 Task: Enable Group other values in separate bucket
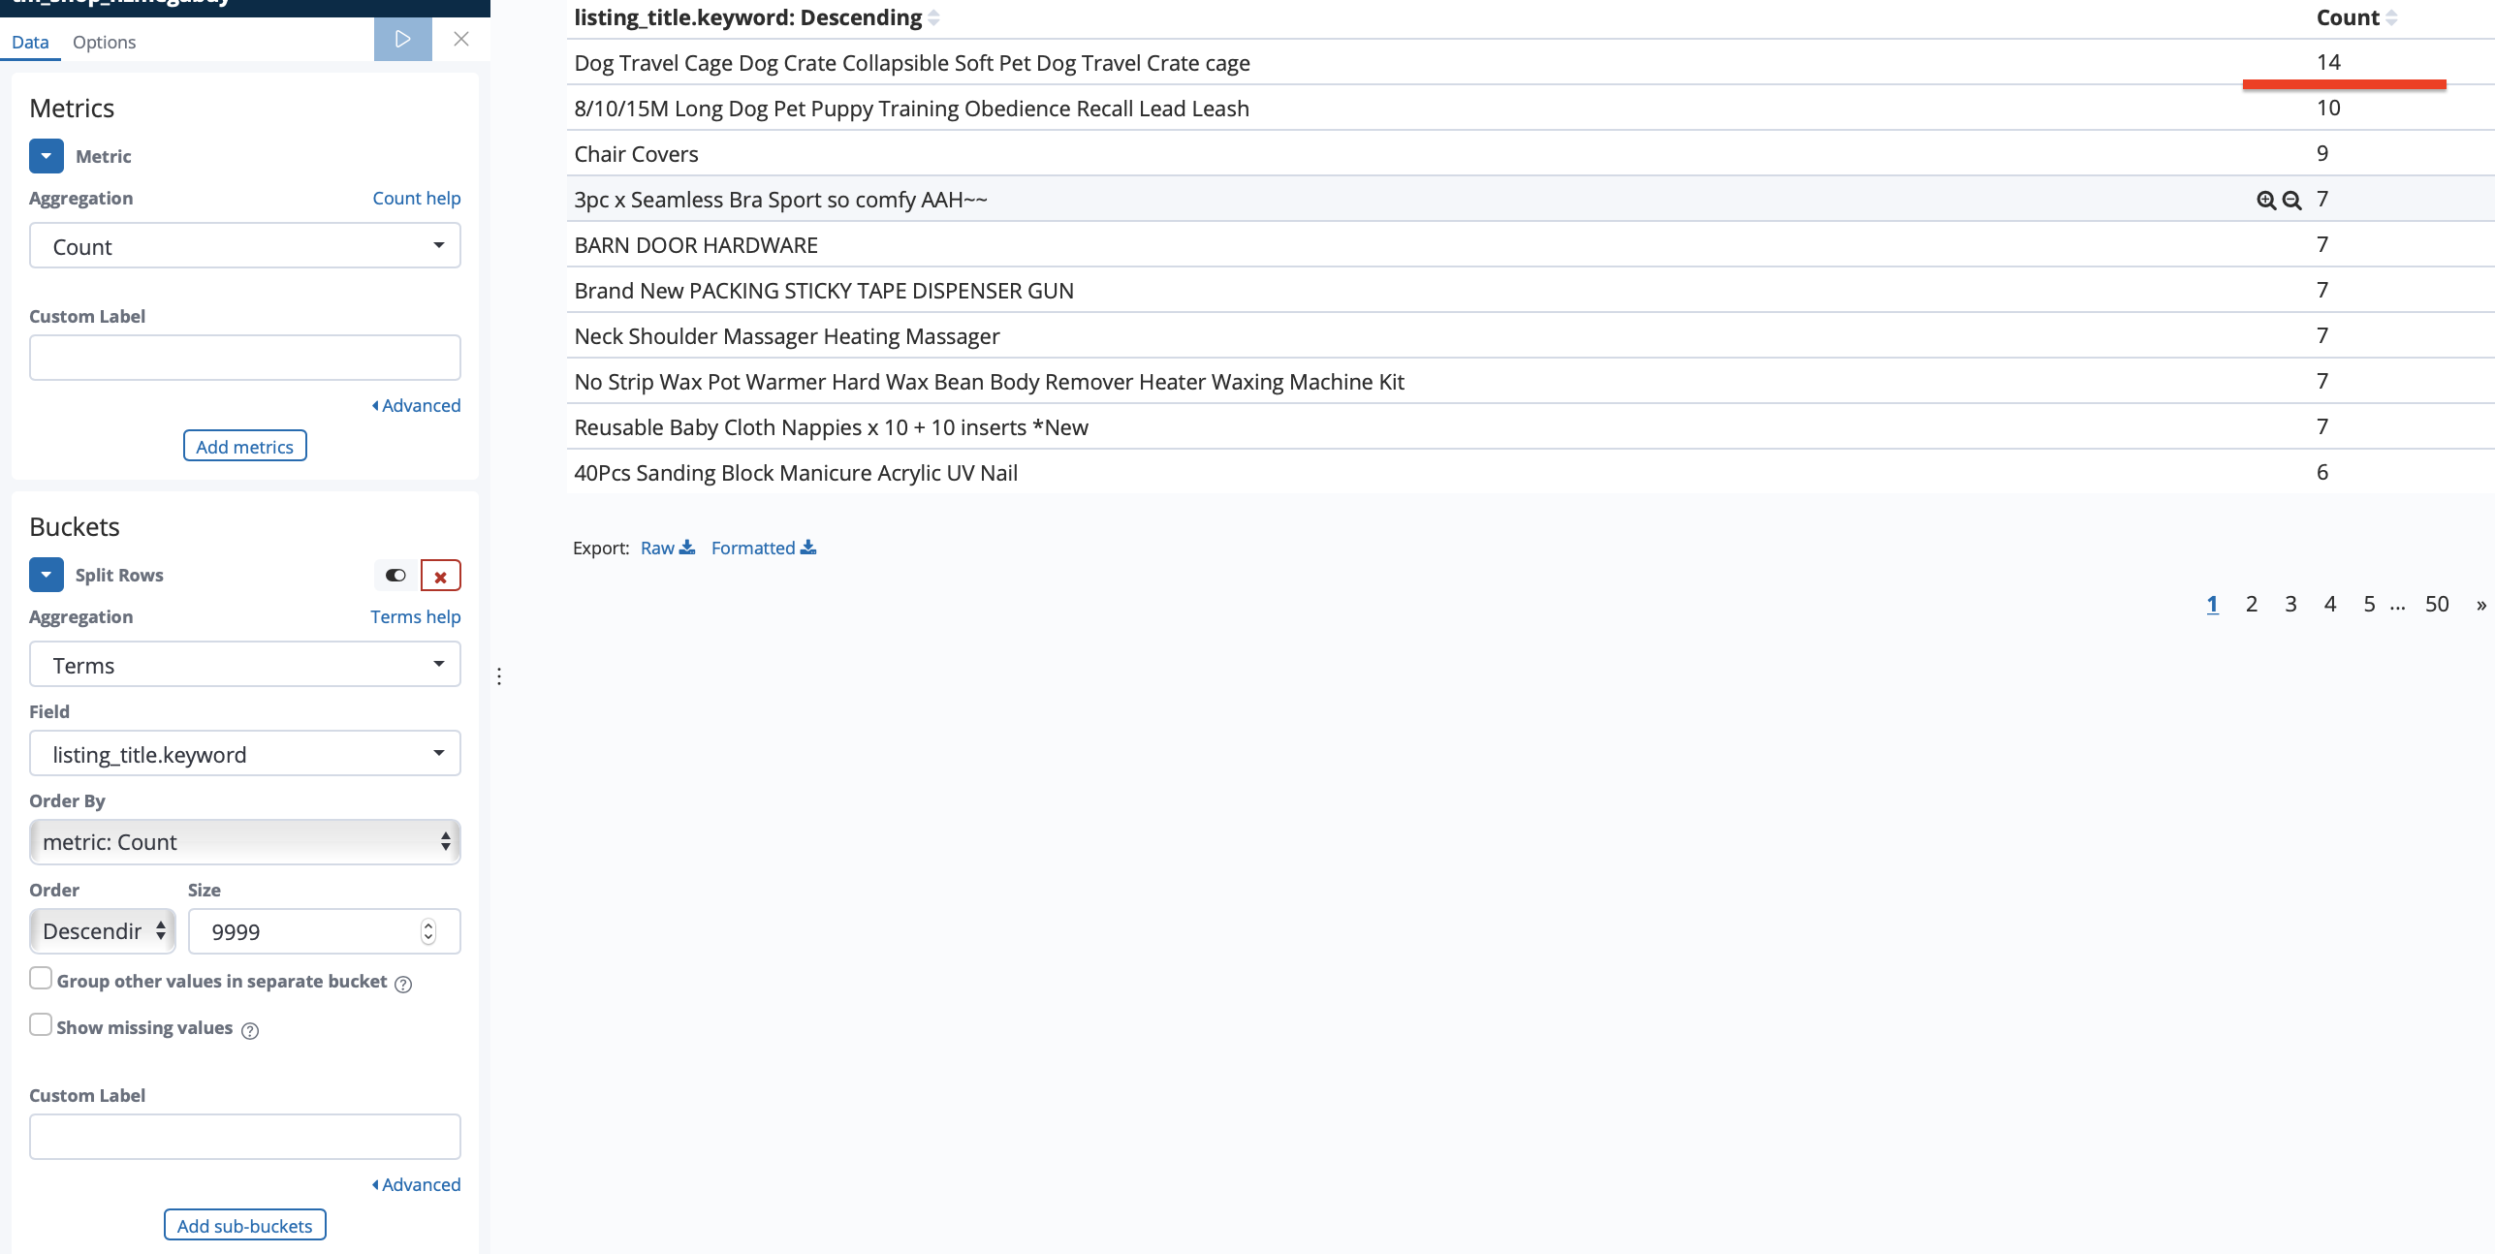pyautogui.click(x=41, y=979)
